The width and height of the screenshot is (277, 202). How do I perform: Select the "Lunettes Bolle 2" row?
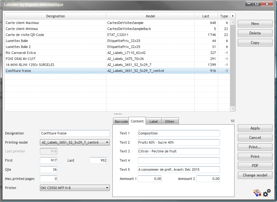coord(117,47)
